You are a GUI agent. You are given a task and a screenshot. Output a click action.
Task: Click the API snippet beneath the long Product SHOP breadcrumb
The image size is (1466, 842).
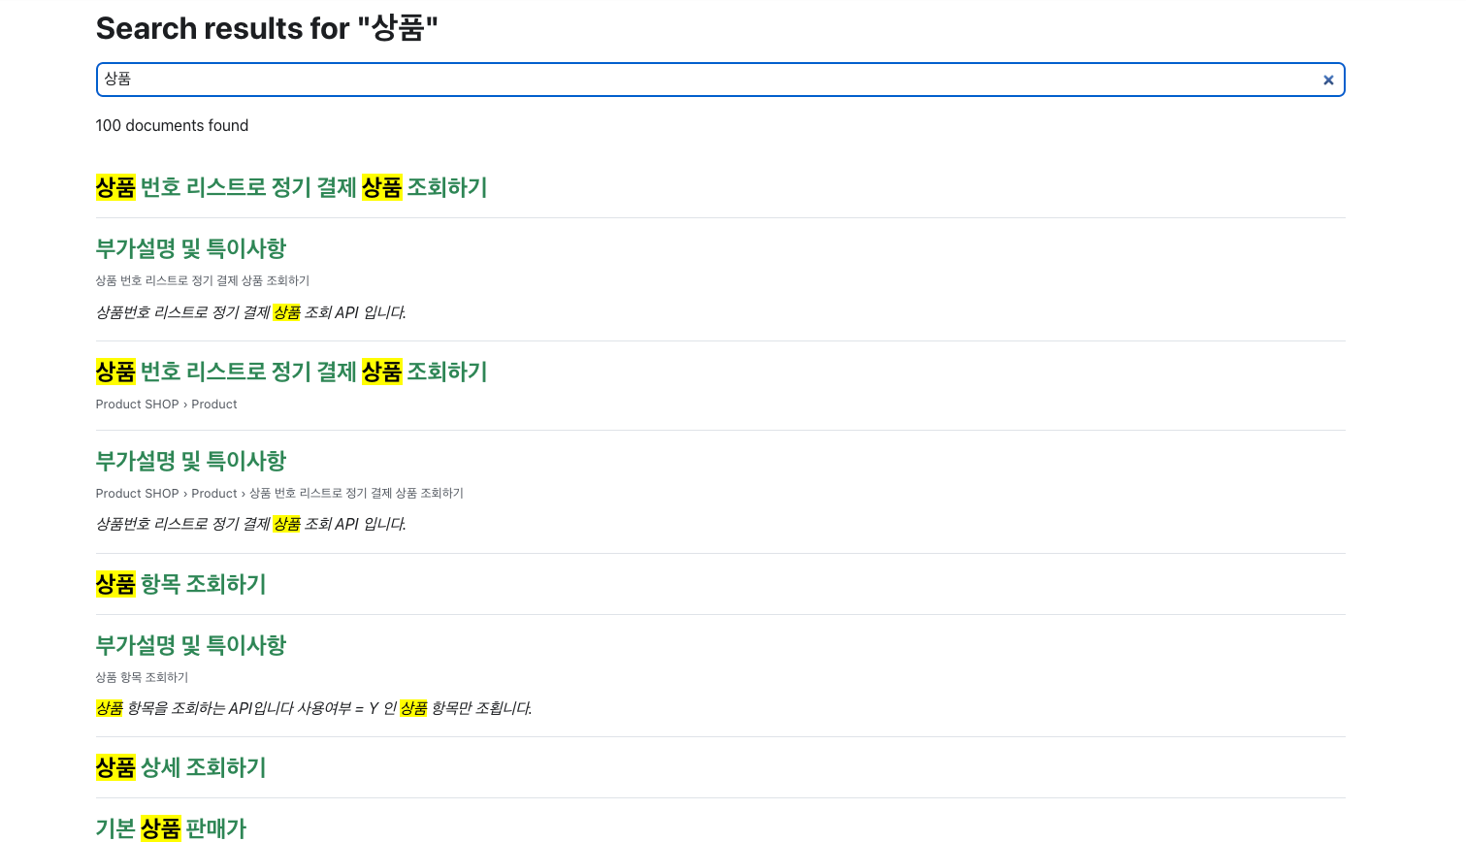251,524
